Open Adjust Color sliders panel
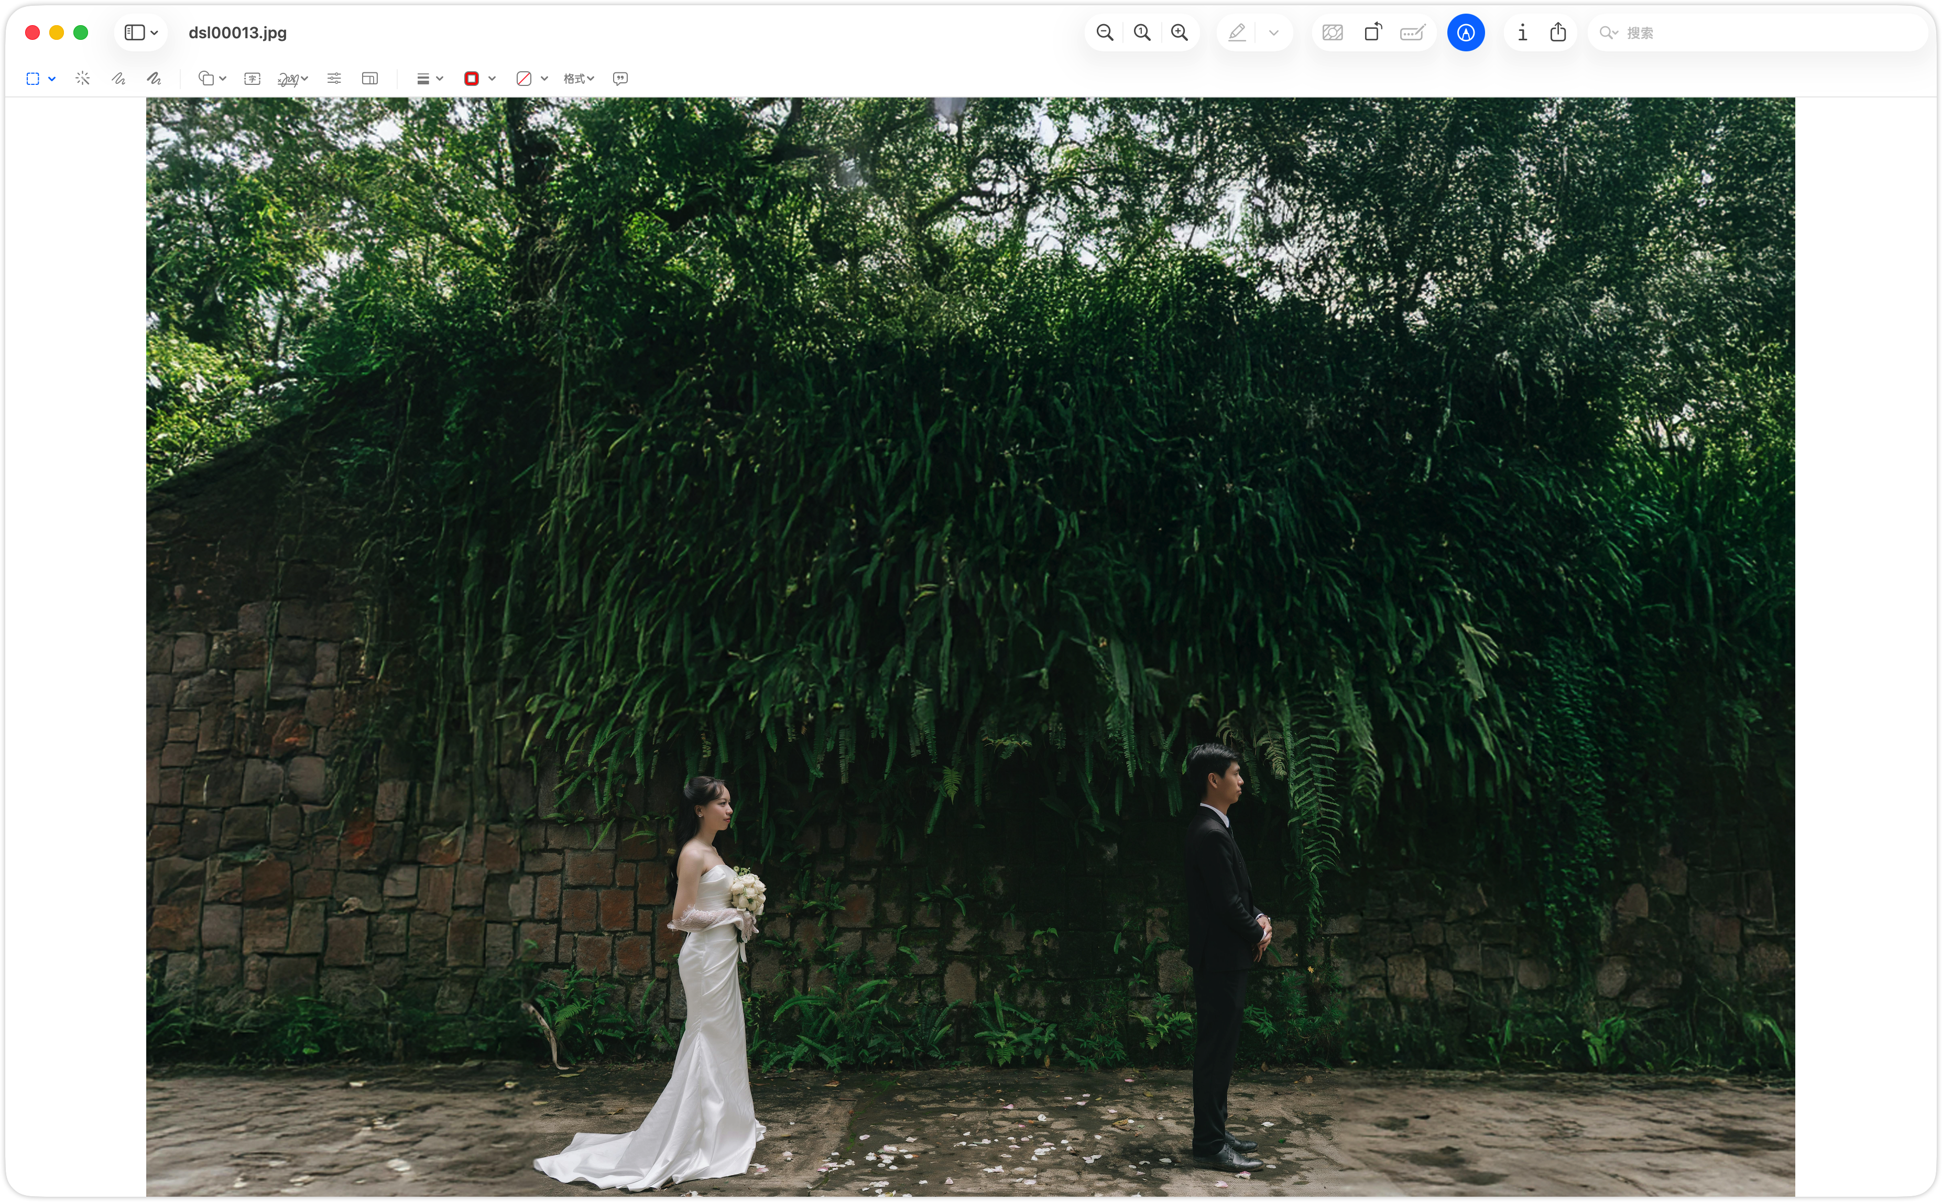Screen dimensions: 1942x1202 pos(334,78)
